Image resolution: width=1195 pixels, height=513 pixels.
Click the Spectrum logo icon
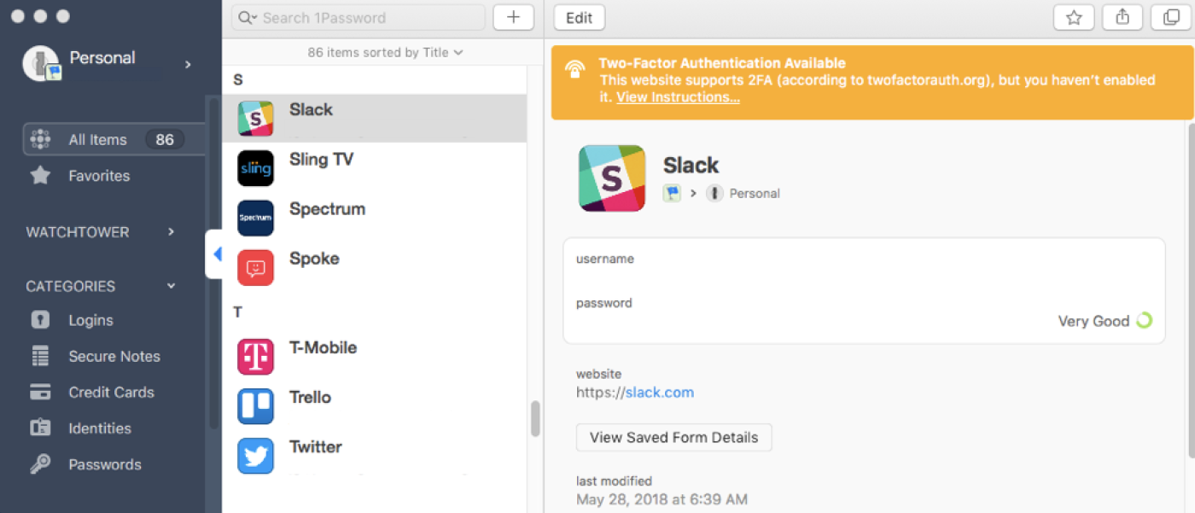tap(255, 218)
